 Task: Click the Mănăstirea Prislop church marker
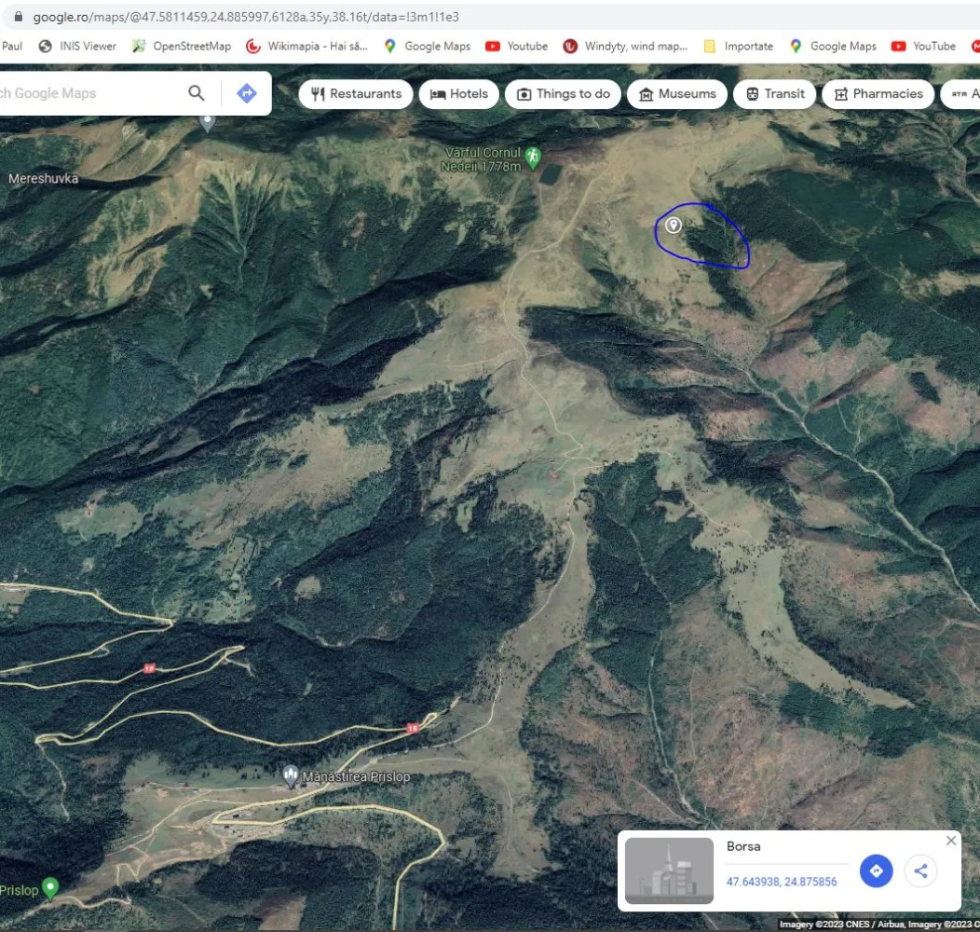[291, 775]
